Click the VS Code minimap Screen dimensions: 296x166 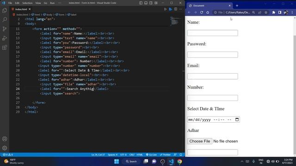pyautogui.click(x=174, y=21)
